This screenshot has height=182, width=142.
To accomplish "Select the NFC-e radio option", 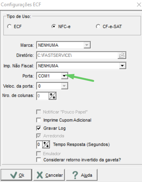I will click(x=54, y=26).
